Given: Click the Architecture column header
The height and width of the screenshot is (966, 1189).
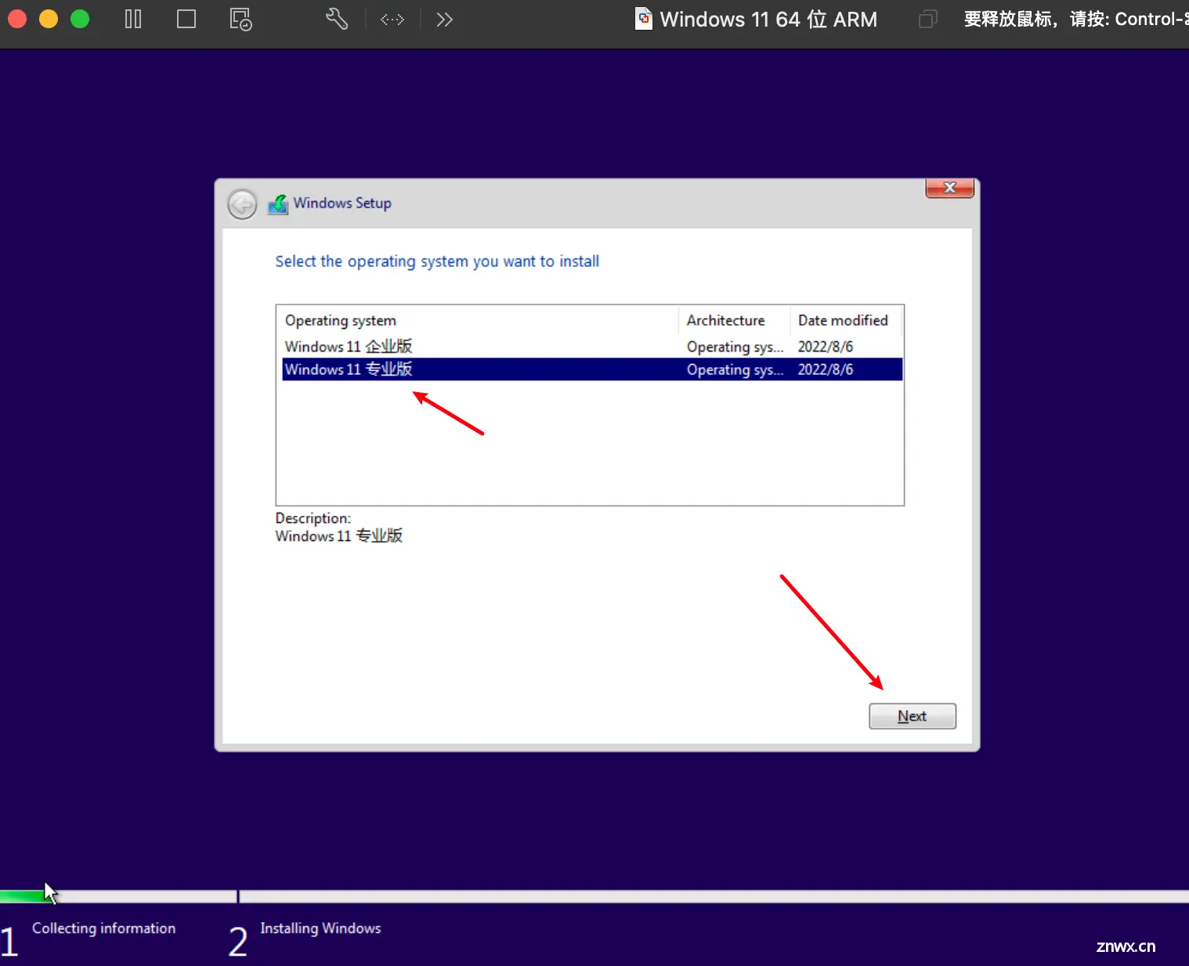Looking at the screenshot, I should [734, 320].
